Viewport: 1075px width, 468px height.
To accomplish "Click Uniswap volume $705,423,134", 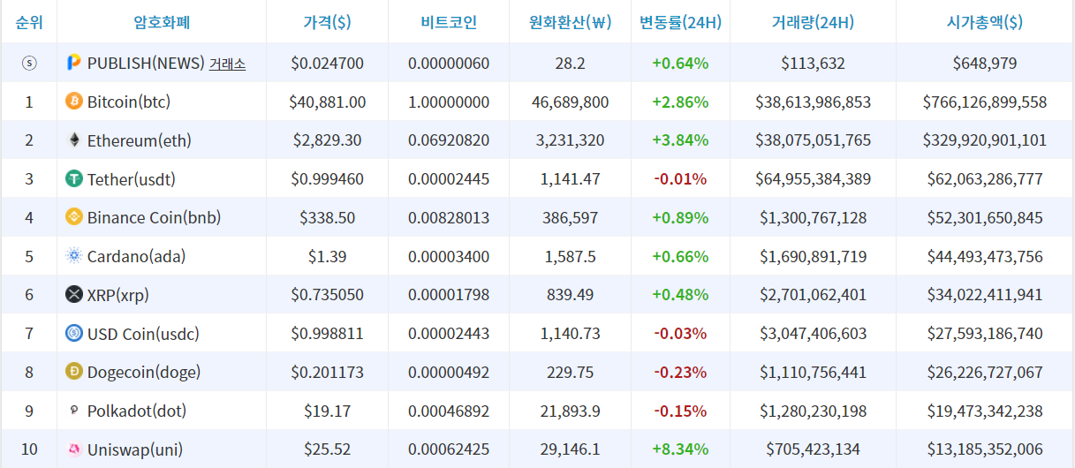I will point(814,449).
